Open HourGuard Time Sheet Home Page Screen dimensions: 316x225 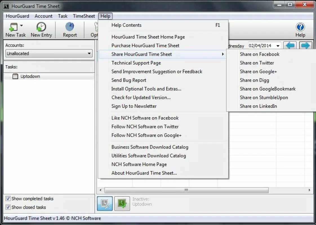tap(163, 37)
